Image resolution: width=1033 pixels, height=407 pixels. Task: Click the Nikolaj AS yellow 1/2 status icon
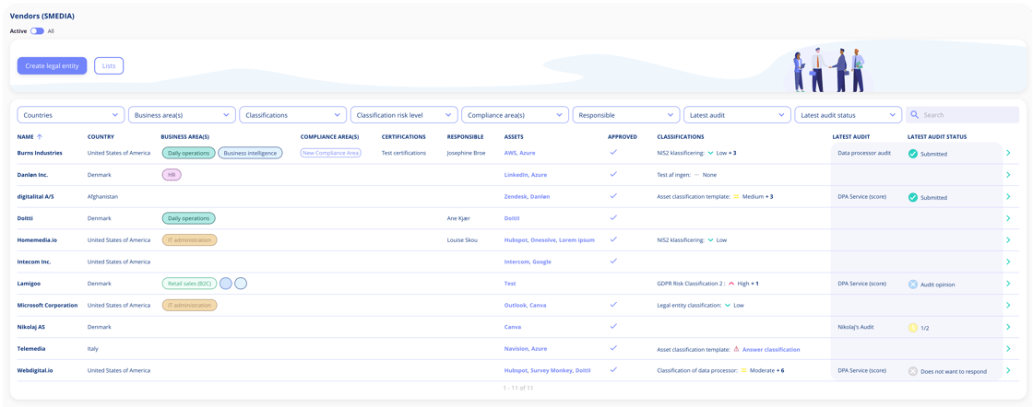(x=912, y=328)
